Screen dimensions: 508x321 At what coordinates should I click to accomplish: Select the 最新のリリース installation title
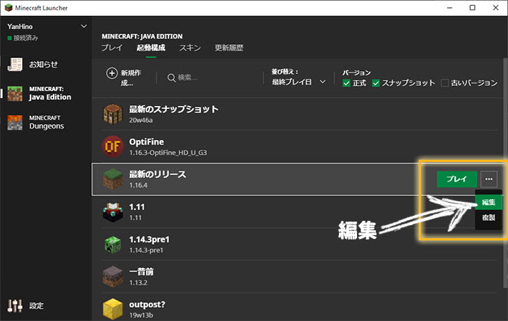157,174
